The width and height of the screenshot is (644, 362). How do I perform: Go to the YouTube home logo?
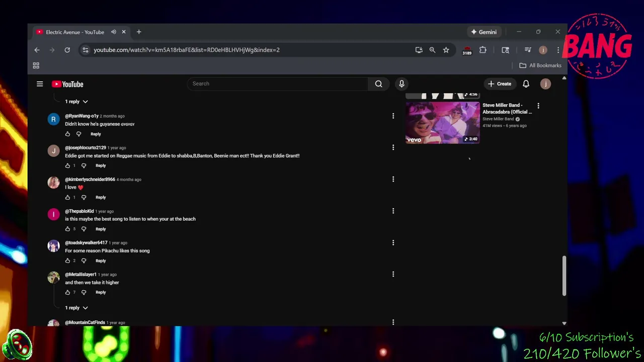(67, 84)
